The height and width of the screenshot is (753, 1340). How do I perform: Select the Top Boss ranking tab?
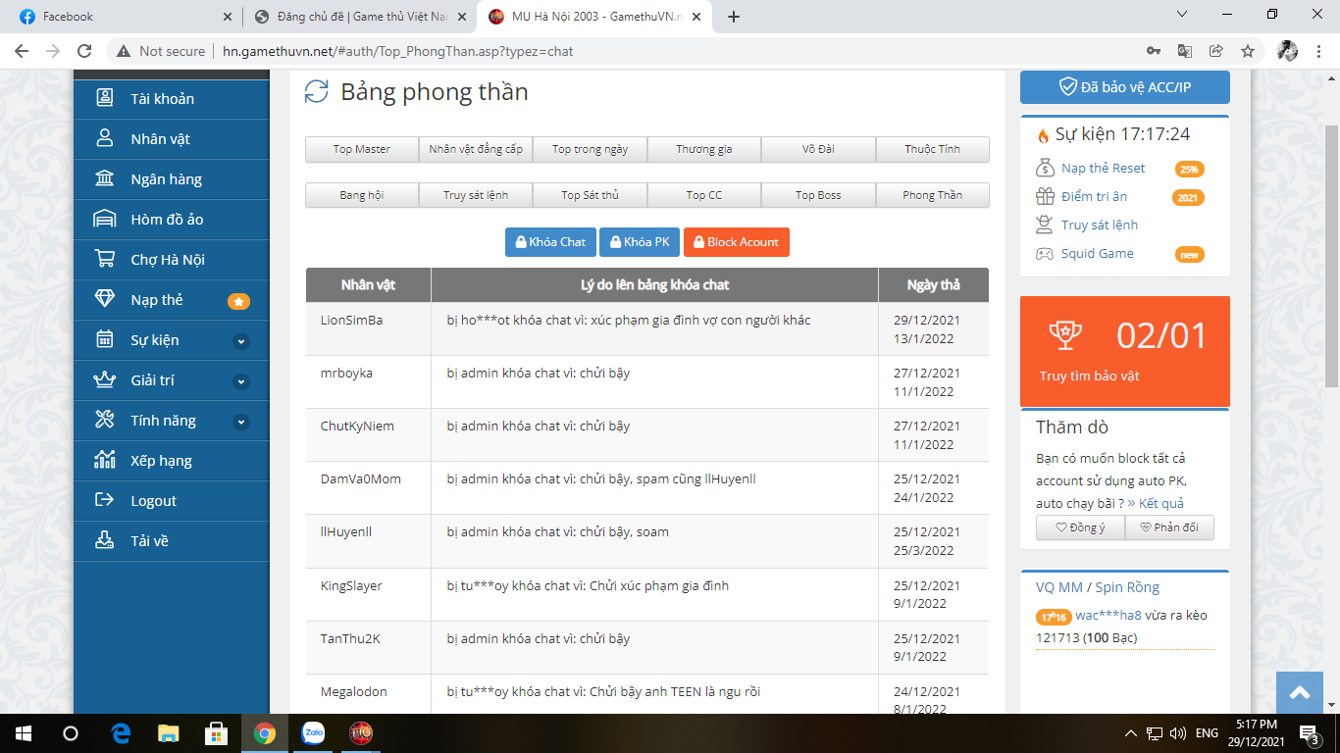coord(818,195)
